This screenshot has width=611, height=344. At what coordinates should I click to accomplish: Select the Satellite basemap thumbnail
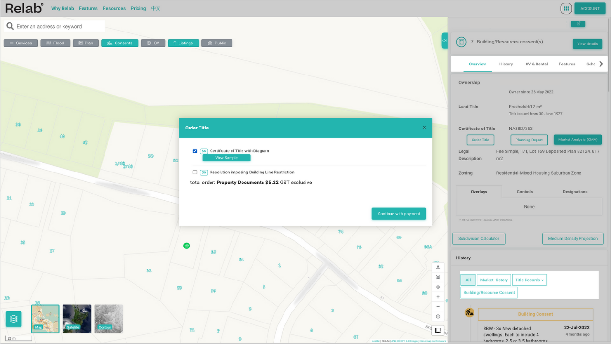(x=76, y=319)
